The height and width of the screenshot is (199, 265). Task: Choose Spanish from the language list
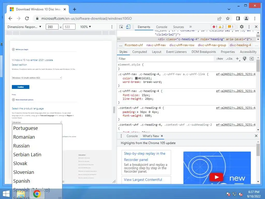37,181
